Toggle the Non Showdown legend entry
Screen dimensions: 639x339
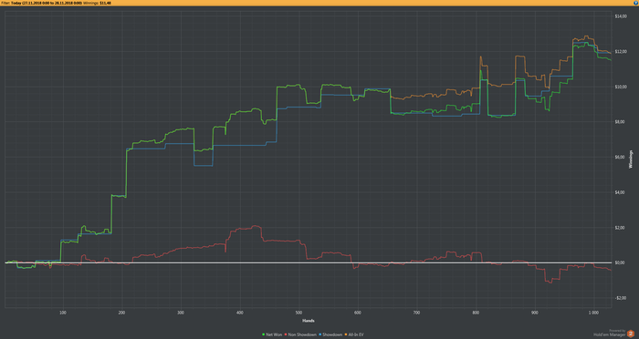[300, 334]
